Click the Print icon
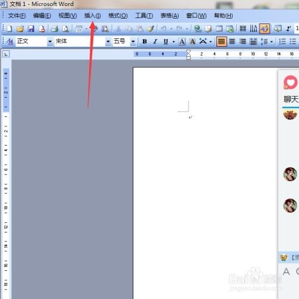 pyautogui.click(x=54, y=29)
